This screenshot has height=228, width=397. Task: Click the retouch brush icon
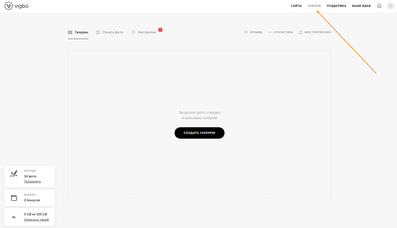pyautogui.click(x=14, y=174)
